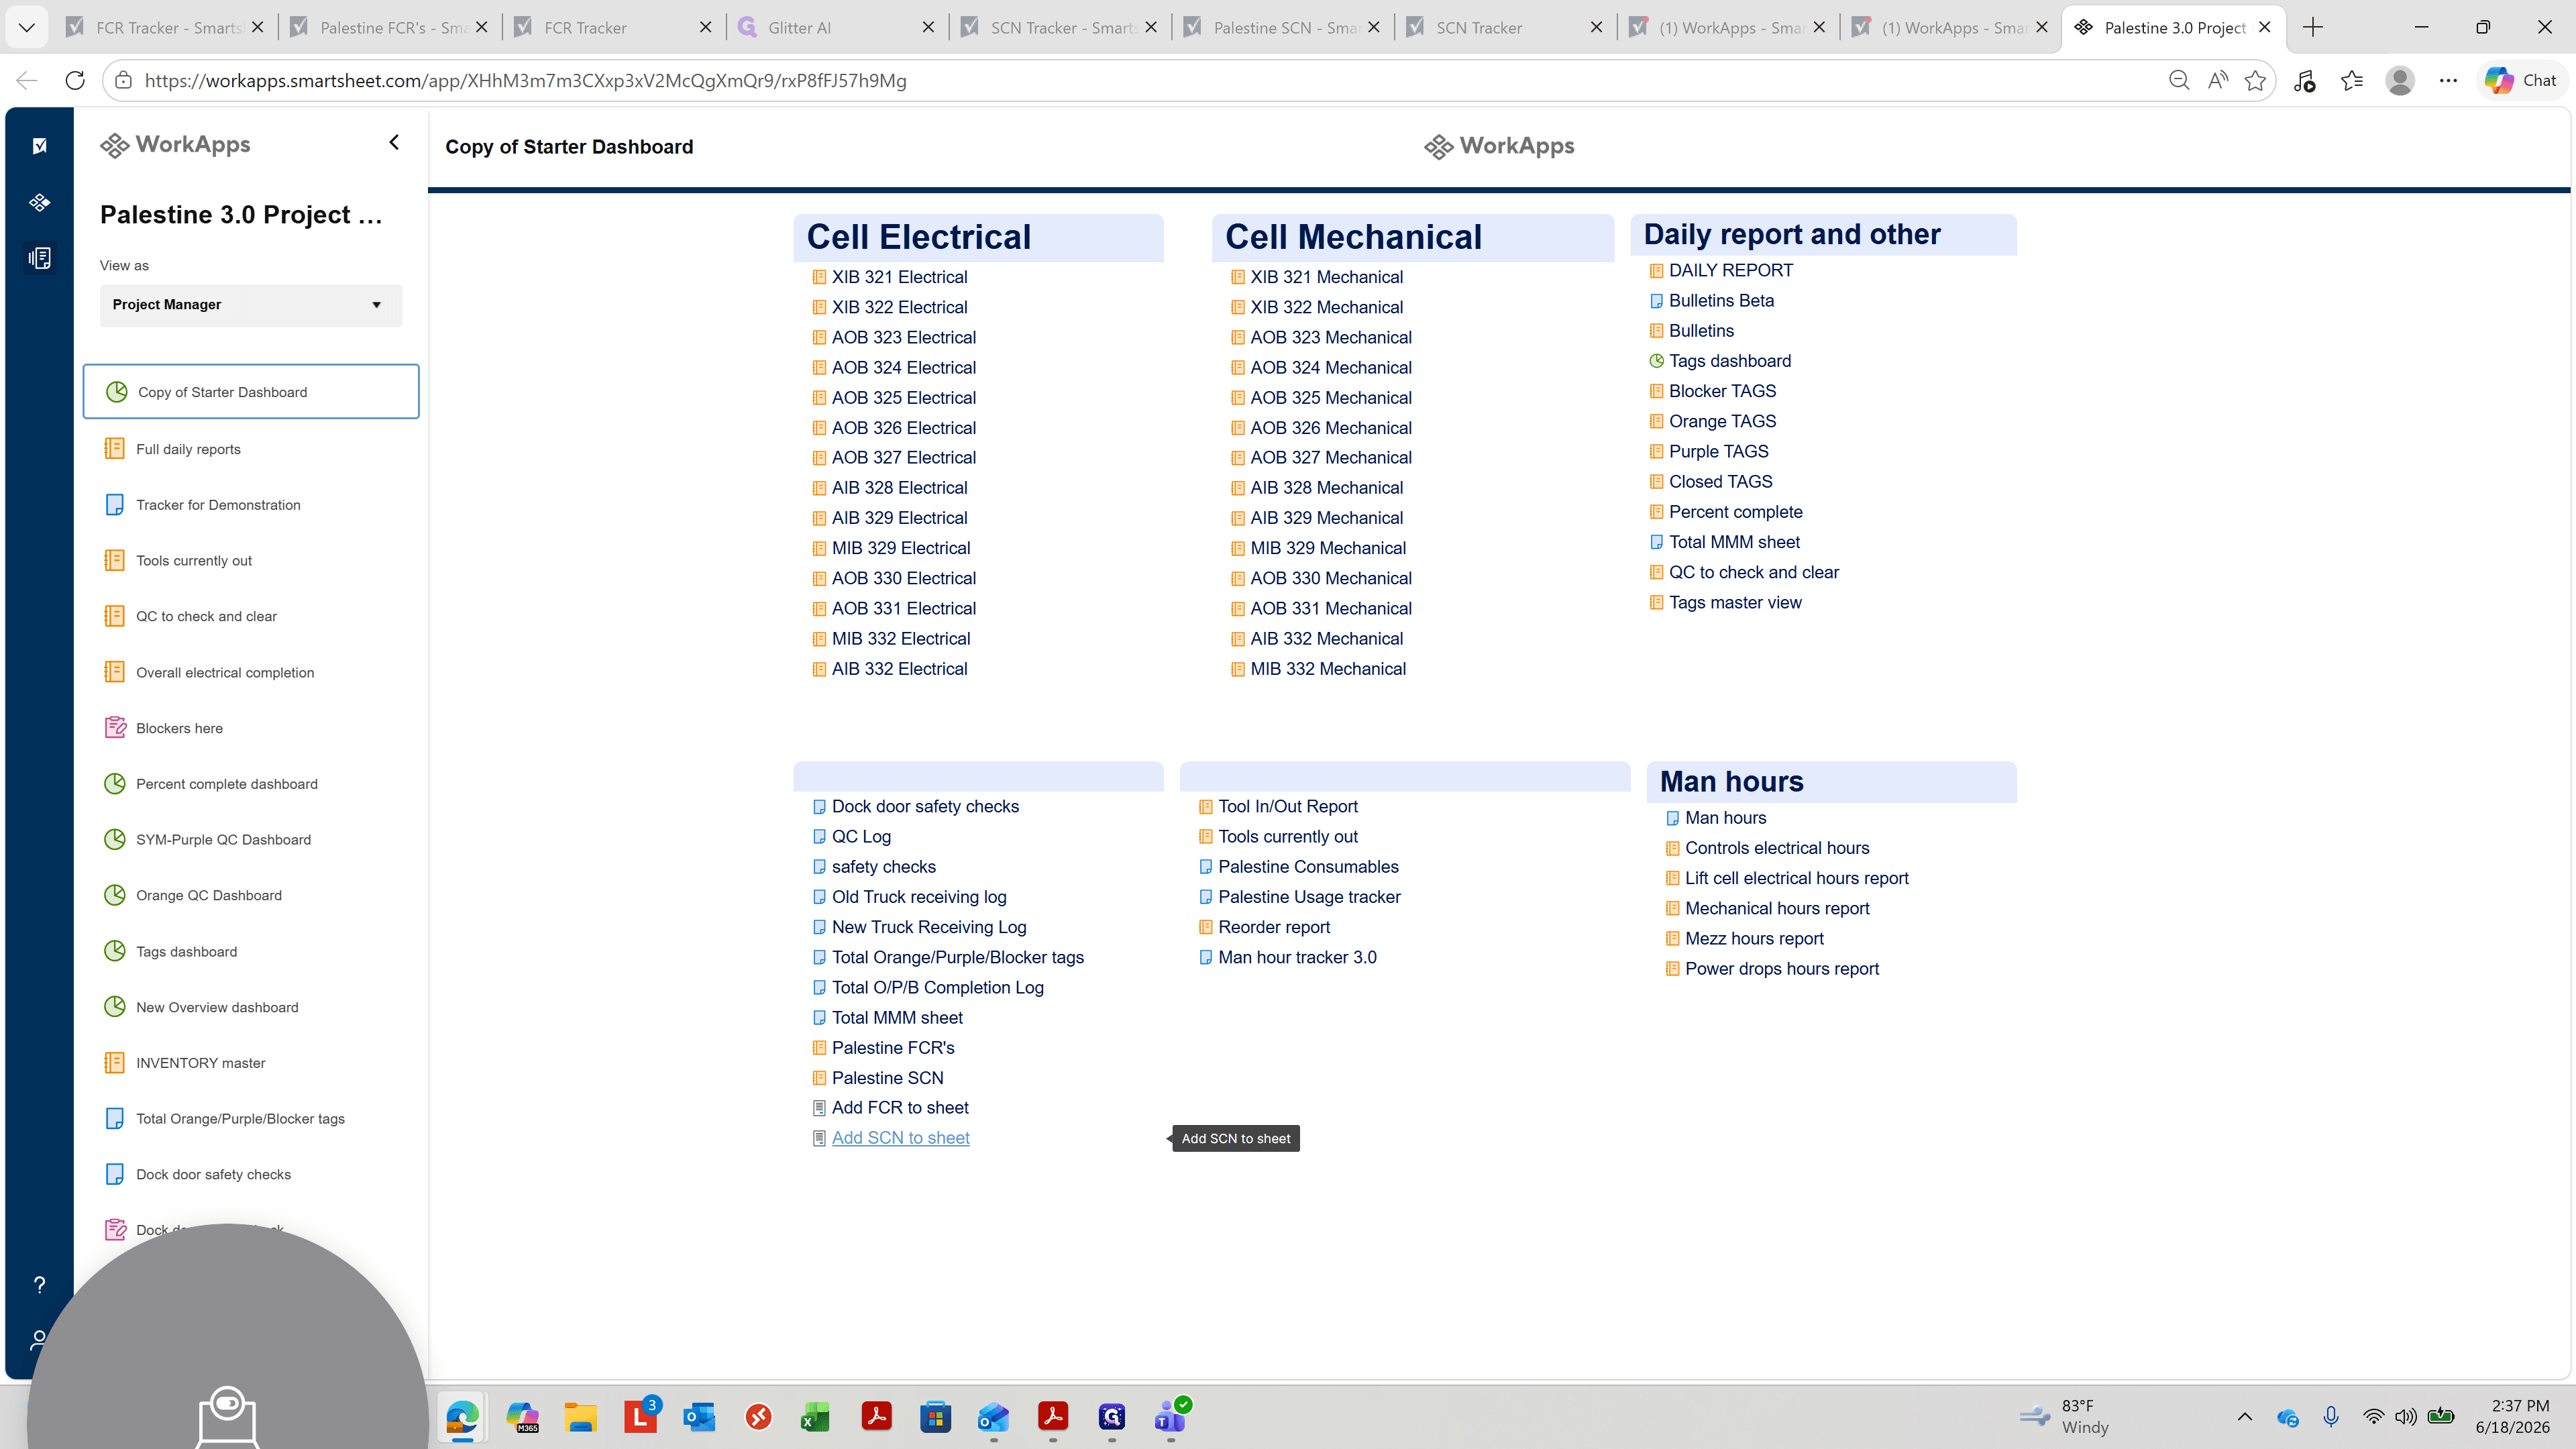Image resolution: width=2576 pixels, height=1449 pixels.
Task: Open Blockers here form page
Action: [x=179, y=728]
